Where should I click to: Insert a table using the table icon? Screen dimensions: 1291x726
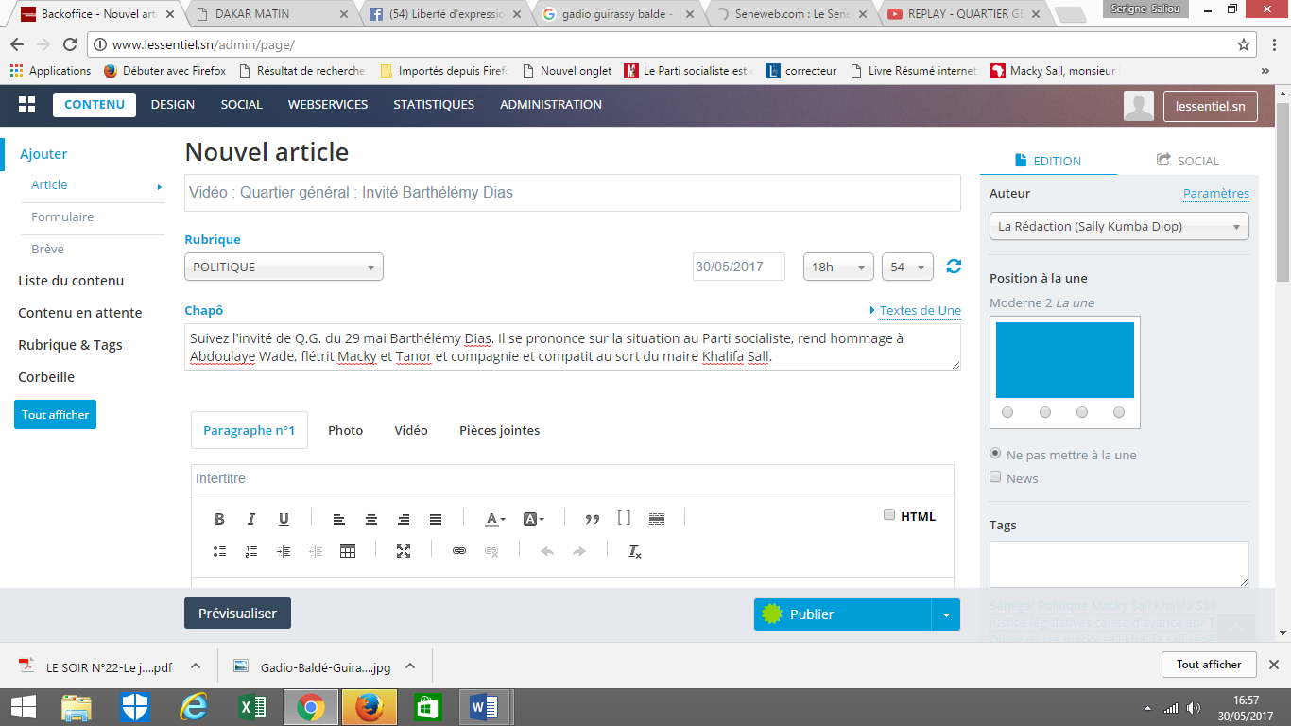348,551
